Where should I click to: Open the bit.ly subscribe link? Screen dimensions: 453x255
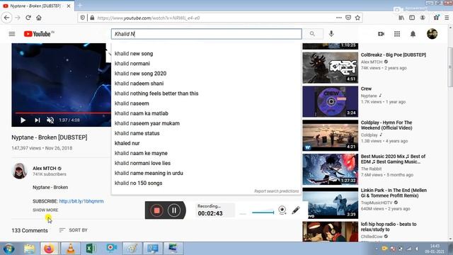(81, 201)
